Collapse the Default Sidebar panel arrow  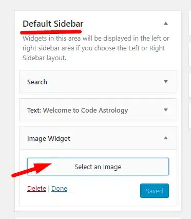click(165, 23)
